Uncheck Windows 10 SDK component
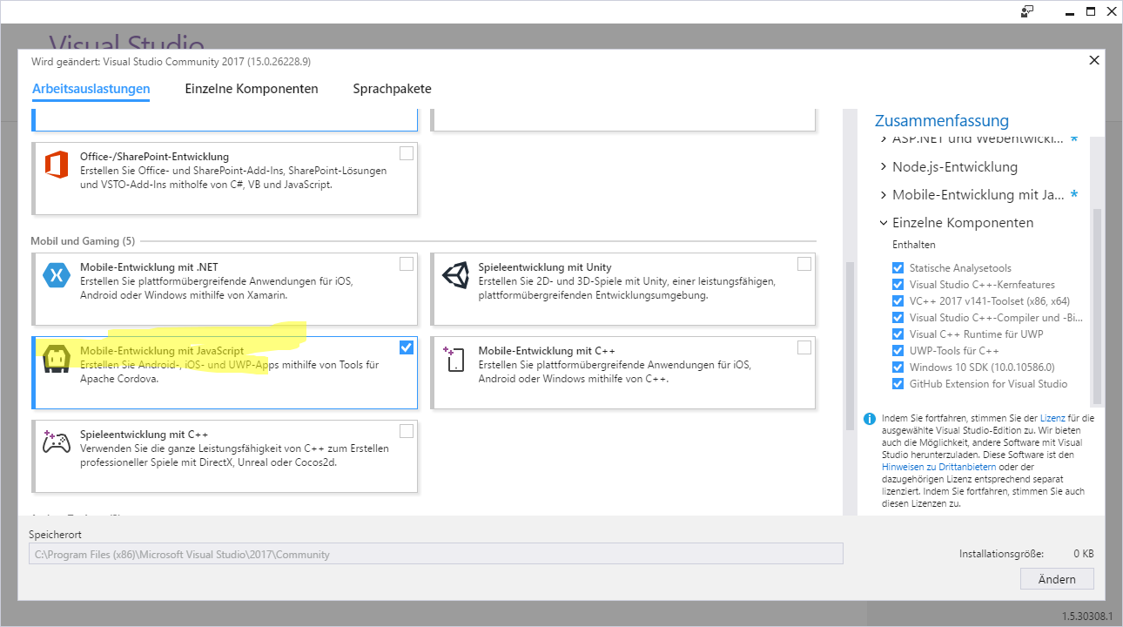 (898, 367)
